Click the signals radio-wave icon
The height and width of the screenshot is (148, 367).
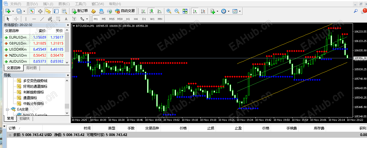click(110, 11)
